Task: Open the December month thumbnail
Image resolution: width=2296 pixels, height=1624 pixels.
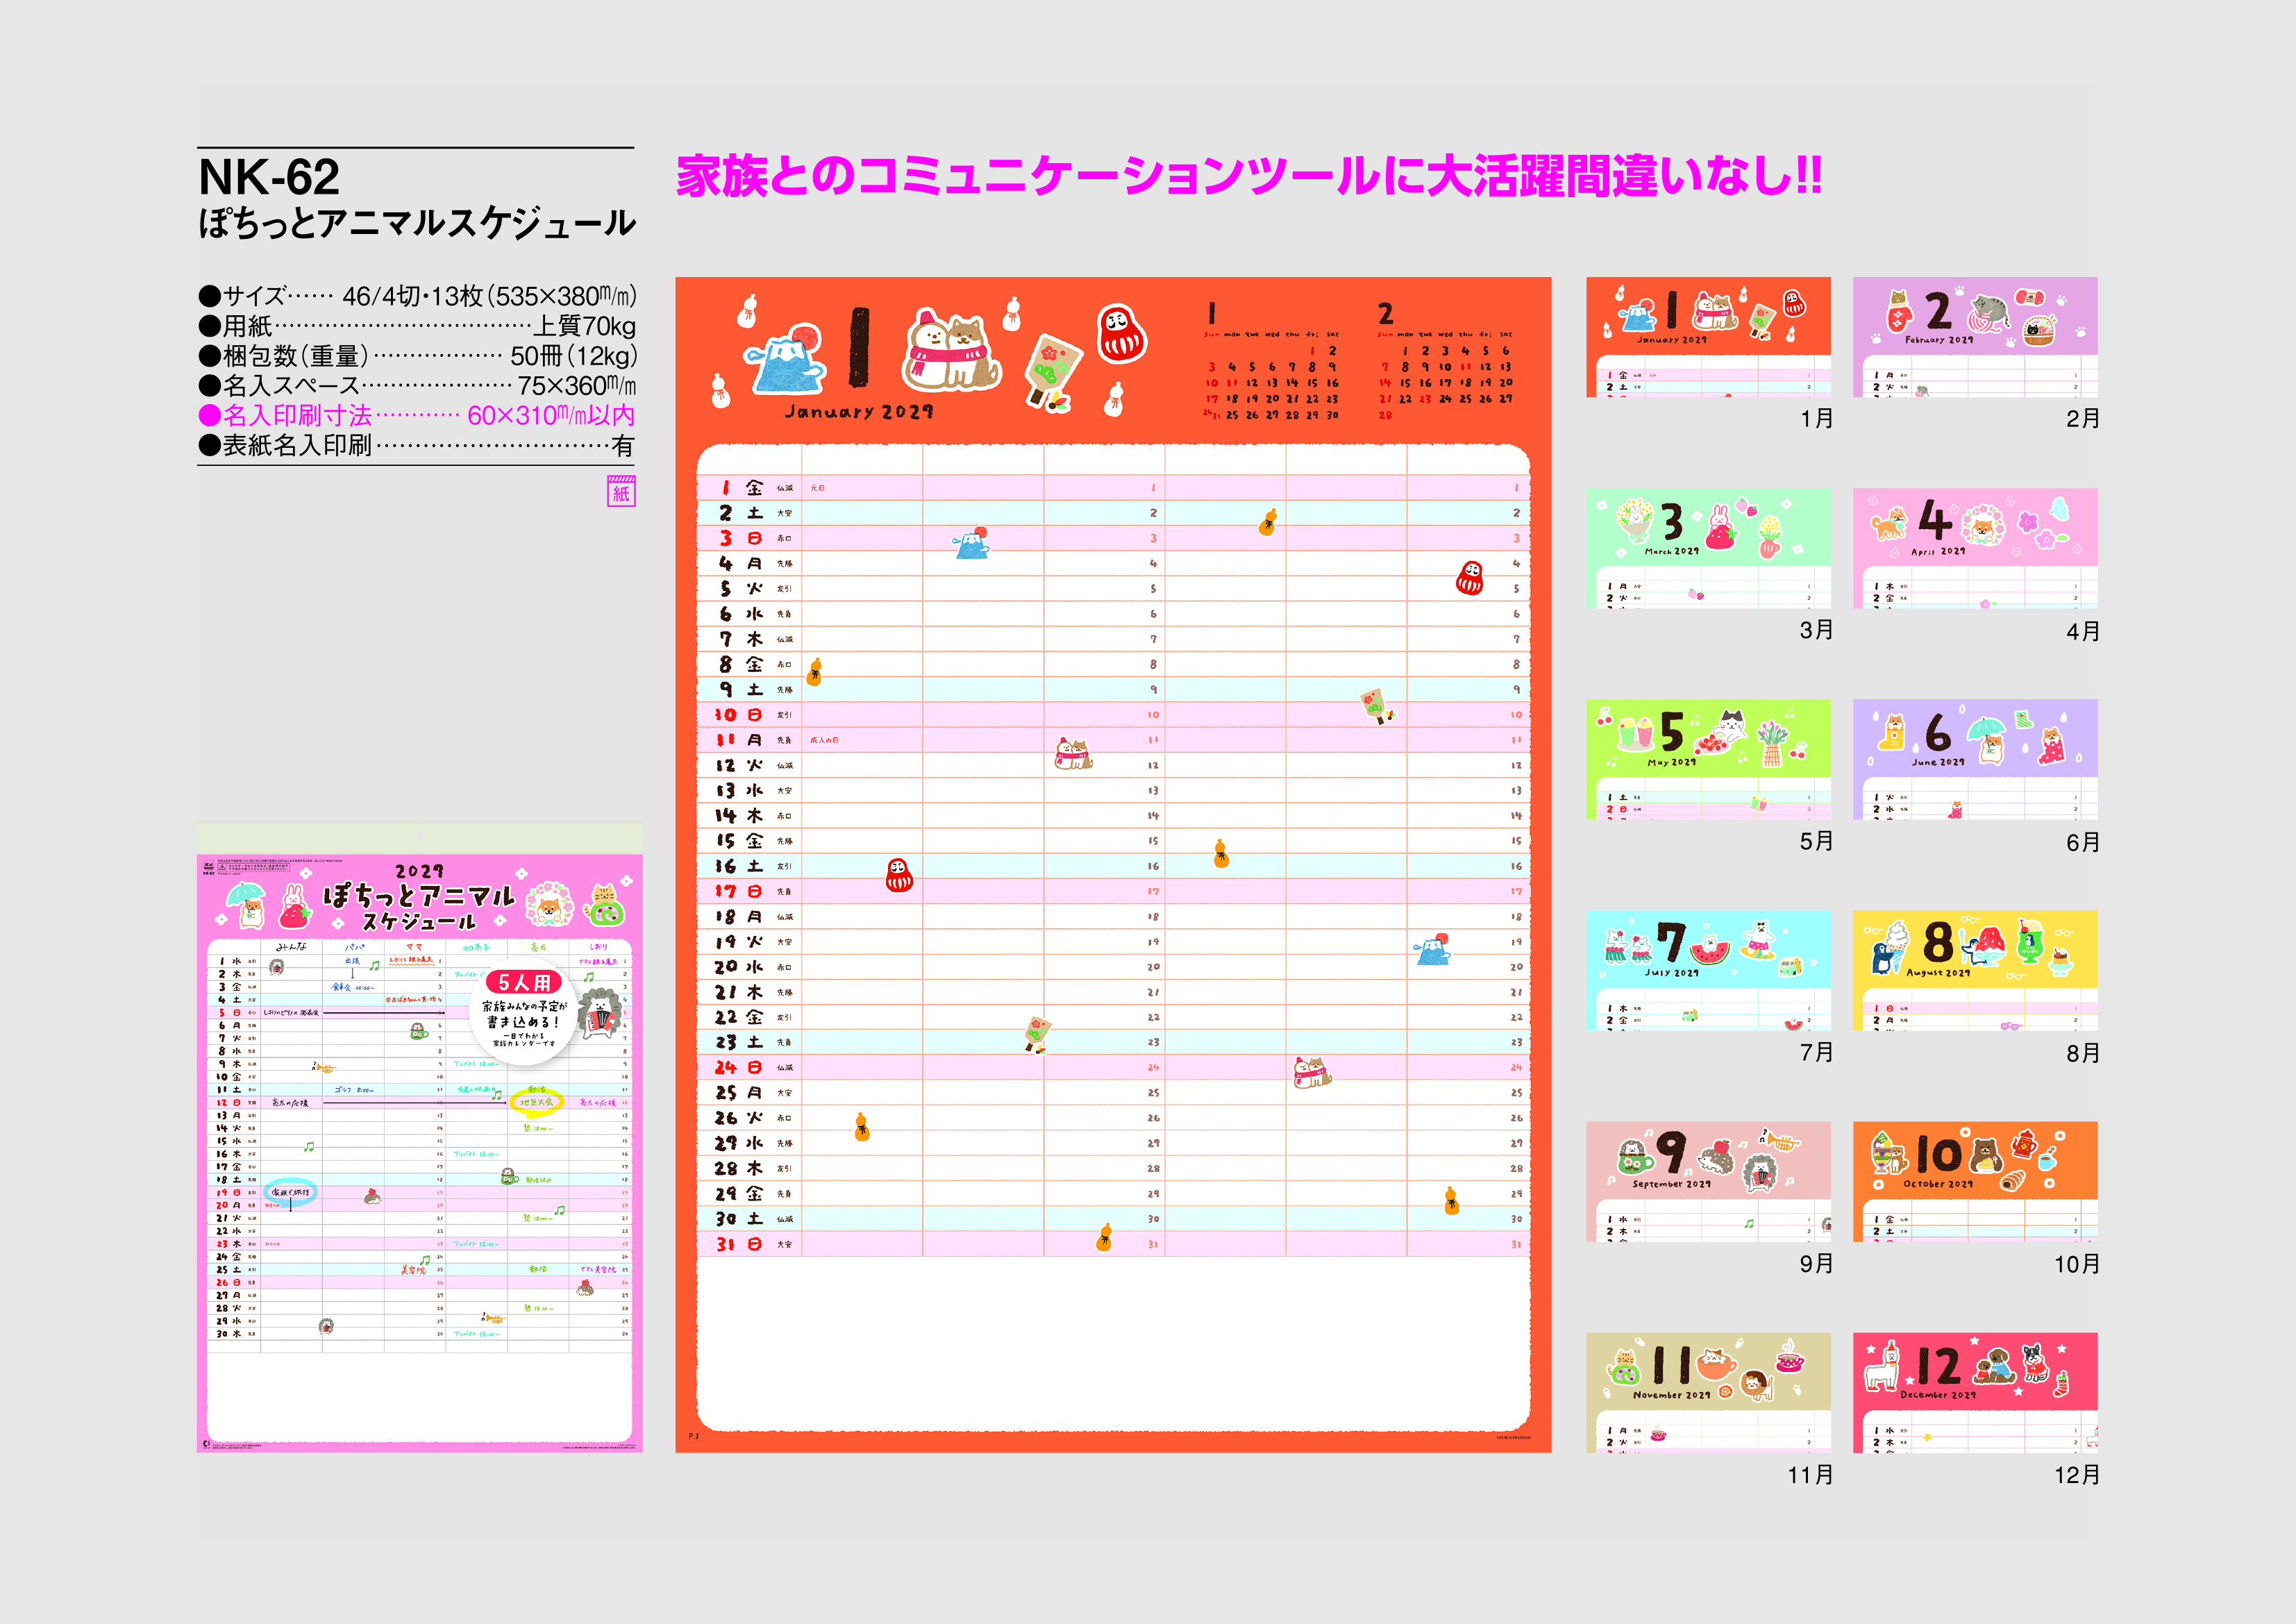Action: coord(1974,1392)
